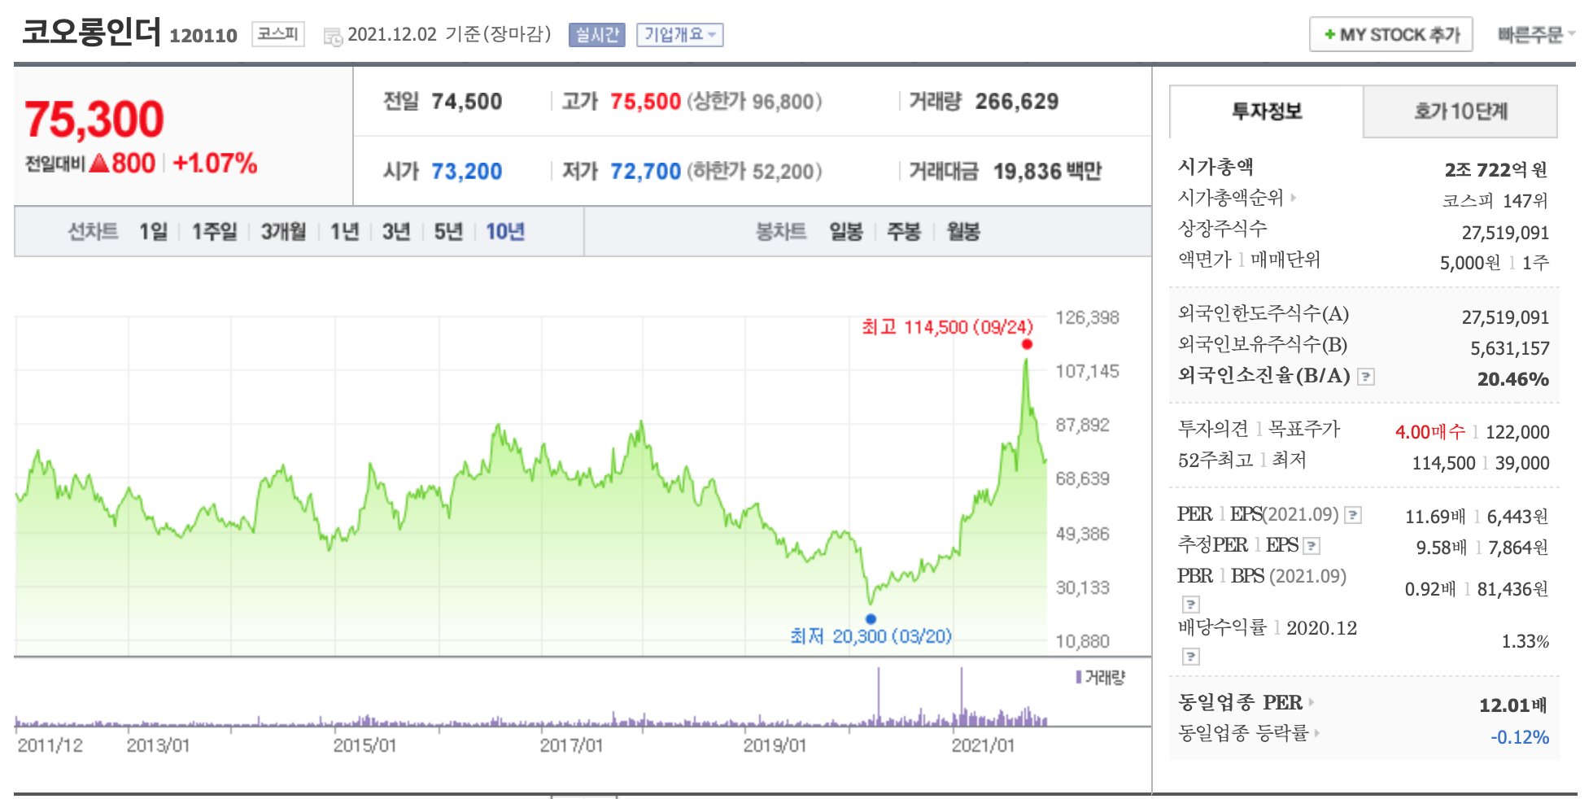Click the 전일 value 74,500
Viewport: 1593px width, 799px height.
(466, 102)
